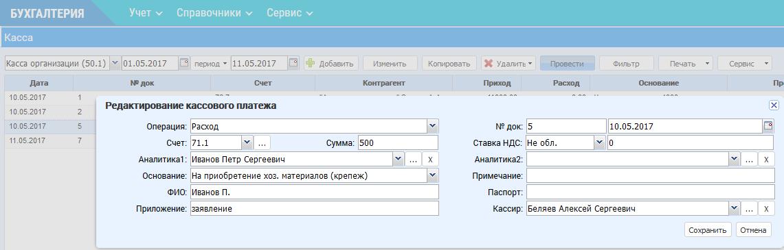Click the НДС amount field with 0
784x250 pixels.
tap(691, 143)
